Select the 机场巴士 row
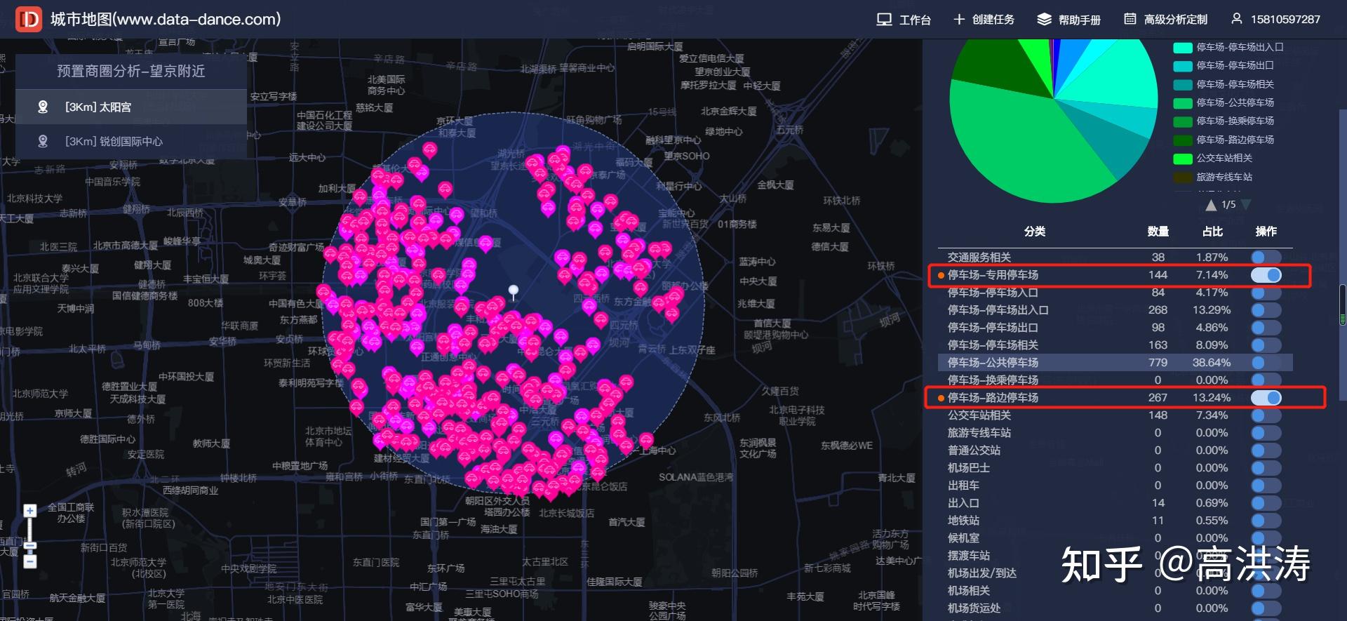The height and width of the screenshot is (621, 1347). [x=1115, y=468]
